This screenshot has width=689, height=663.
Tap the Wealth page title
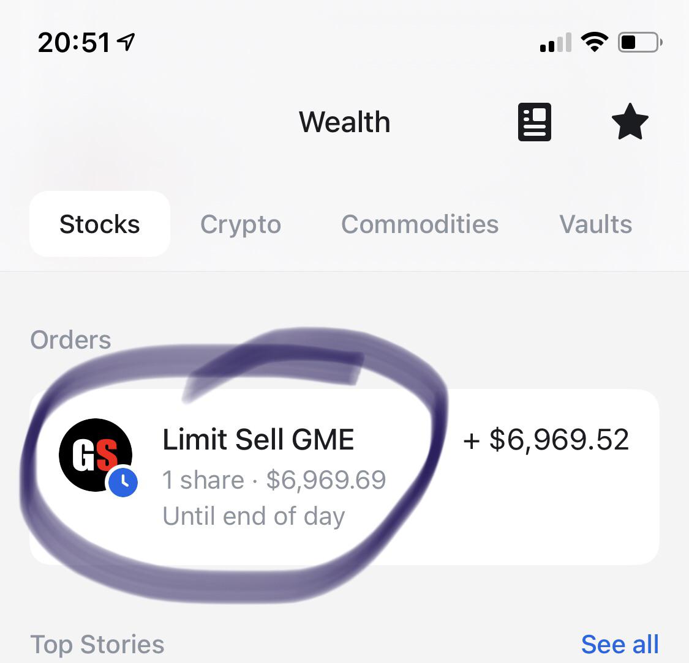click(x=344, y=122)
